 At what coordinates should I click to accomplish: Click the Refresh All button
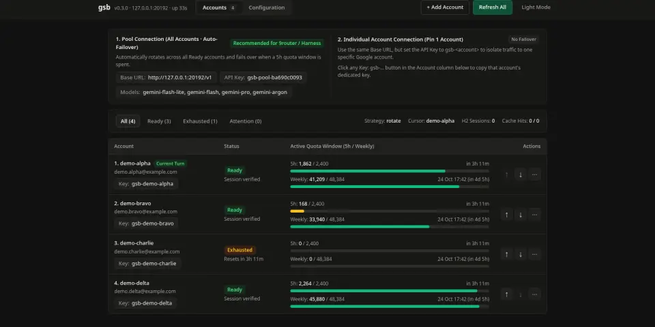click(x=493, y=7)
